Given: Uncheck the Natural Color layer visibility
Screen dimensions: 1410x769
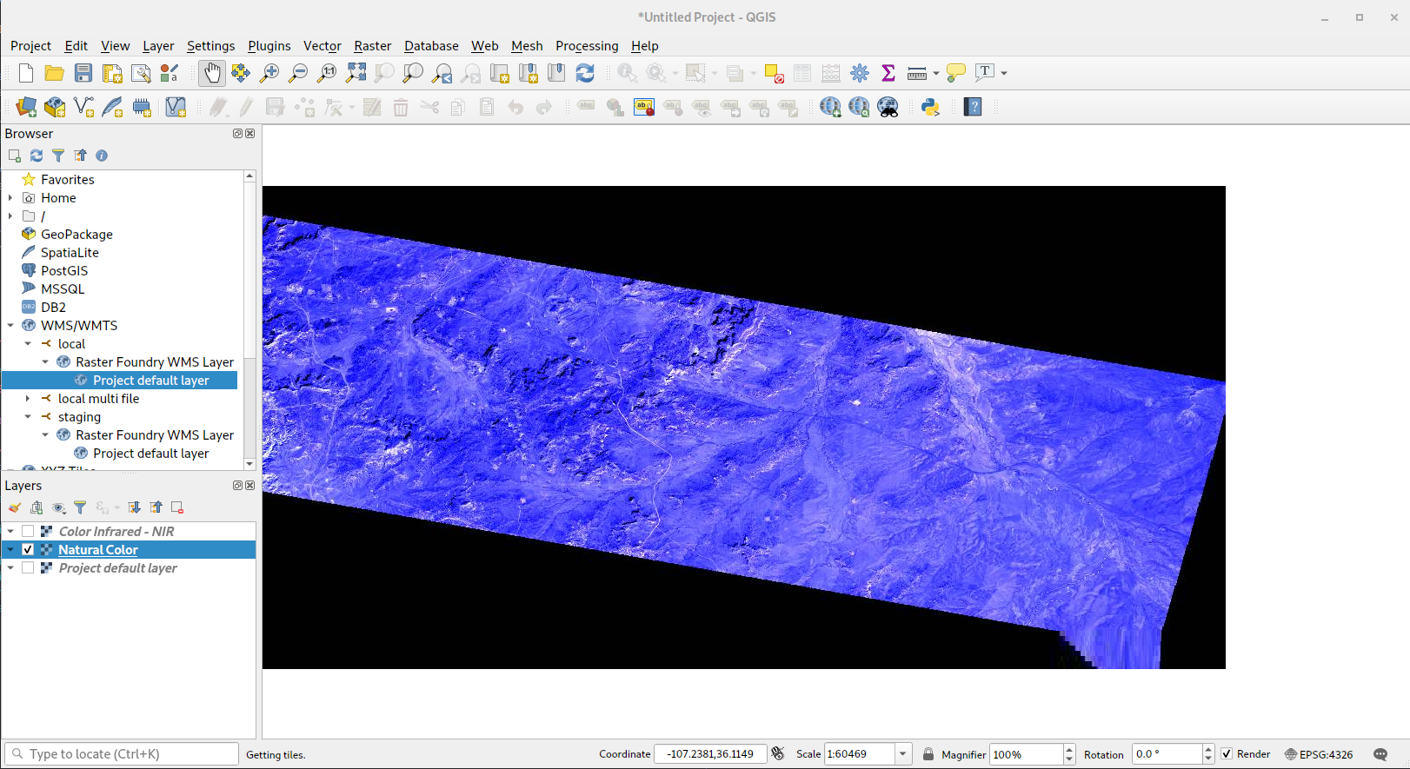Looking at the screenshot, I should click(28, 550).
